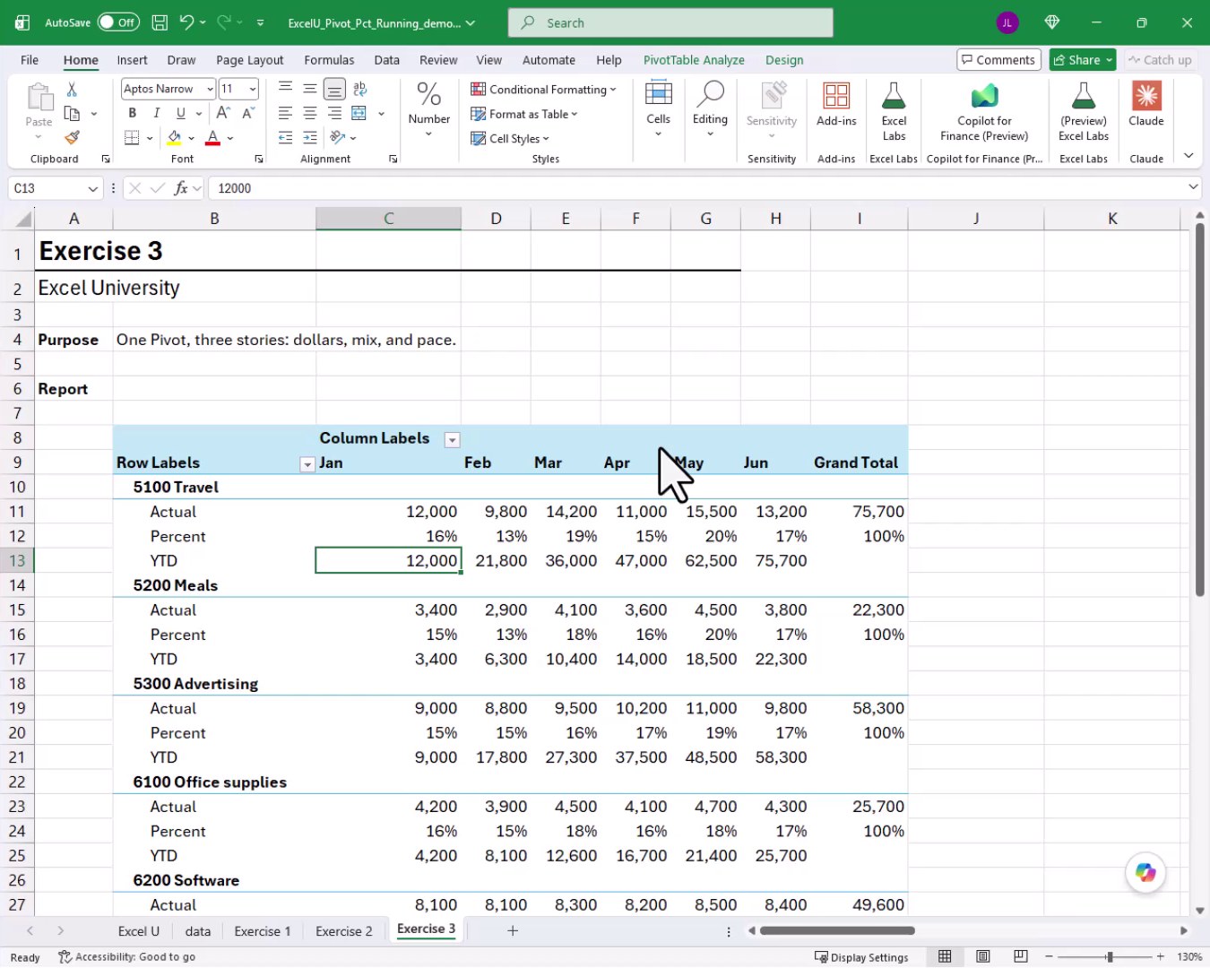Viewport: 1210px width, 968px height.
Task: Click the Microsoft 365 diamond icon
Action: pos(1052,22)
